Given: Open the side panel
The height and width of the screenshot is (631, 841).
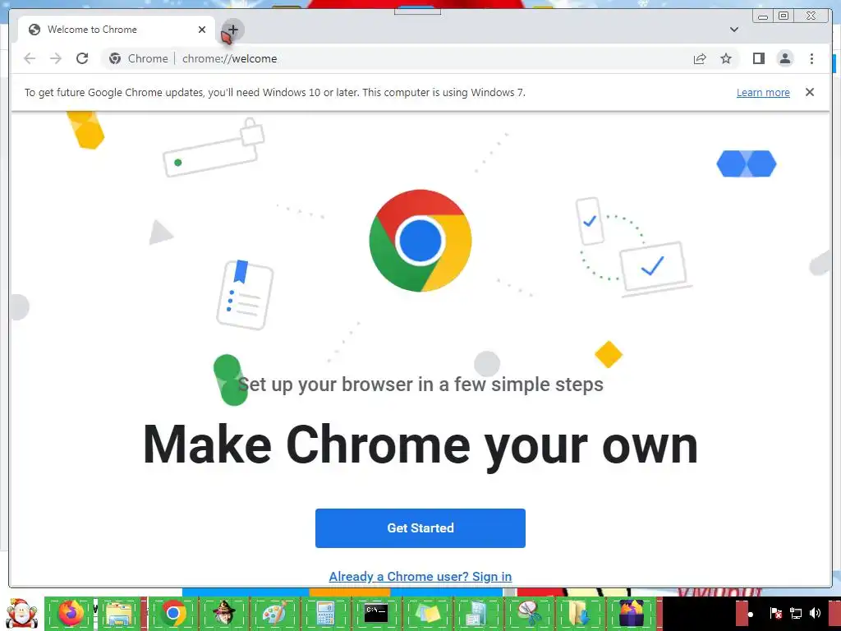Looking at the screenshot, I should click(x=758, y=58).
